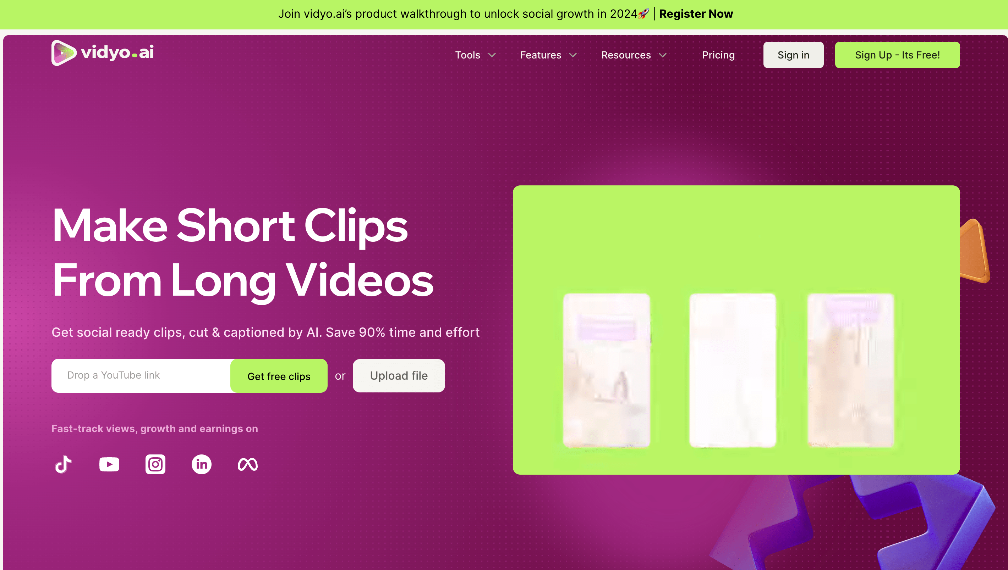Click the YouTube social media icon
The width and height of the screenshot is (1008, 570).
pos(109,464)
